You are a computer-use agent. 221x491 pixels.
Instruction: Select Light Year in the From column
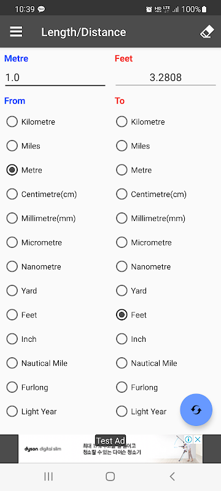click(31, 411)
